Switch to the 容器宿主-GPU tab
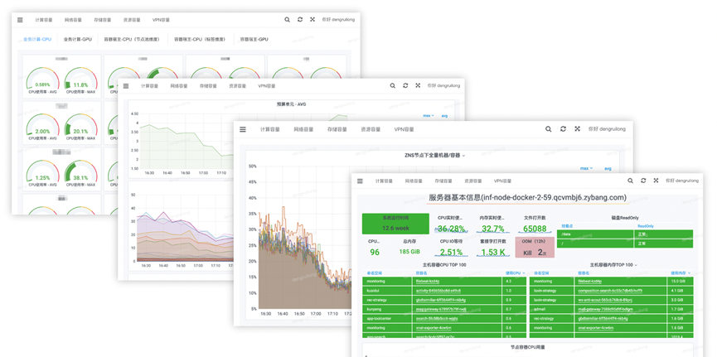The height and width of the screenshot is (357, 717). 254,39
